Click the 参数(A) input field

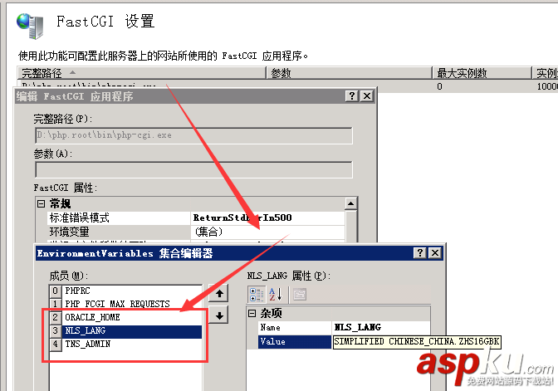click(x=194, y=169)
